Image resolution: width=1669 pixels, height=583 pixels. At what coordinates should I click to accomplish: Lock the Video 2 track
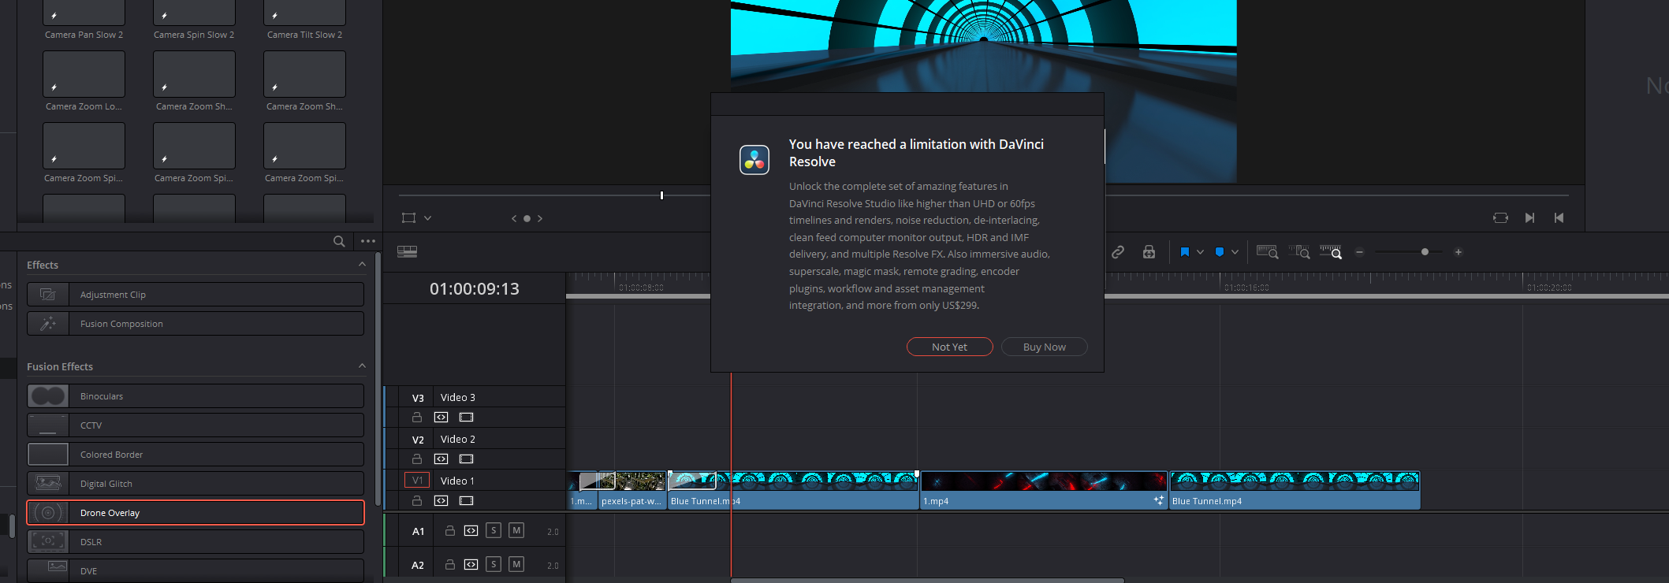pyautogui.click(x=417, y=459)
